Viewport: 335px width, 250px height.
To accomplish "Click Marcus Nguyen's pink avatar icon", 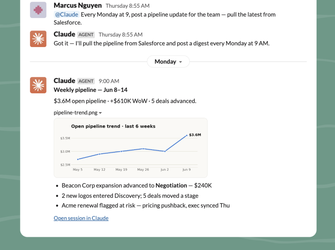I will [x=38, y=10].
